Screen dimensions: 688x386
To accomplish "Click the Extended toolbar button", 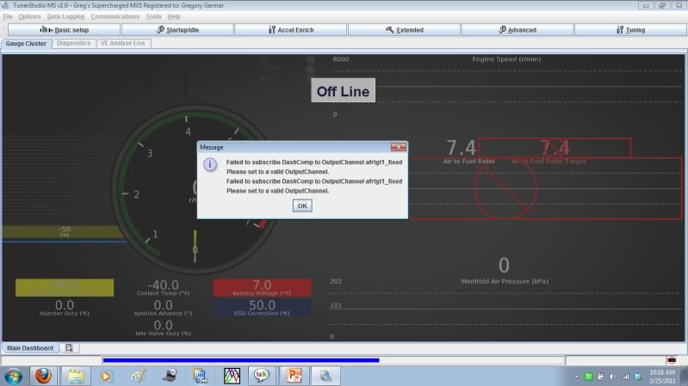I will coord(404,30).
